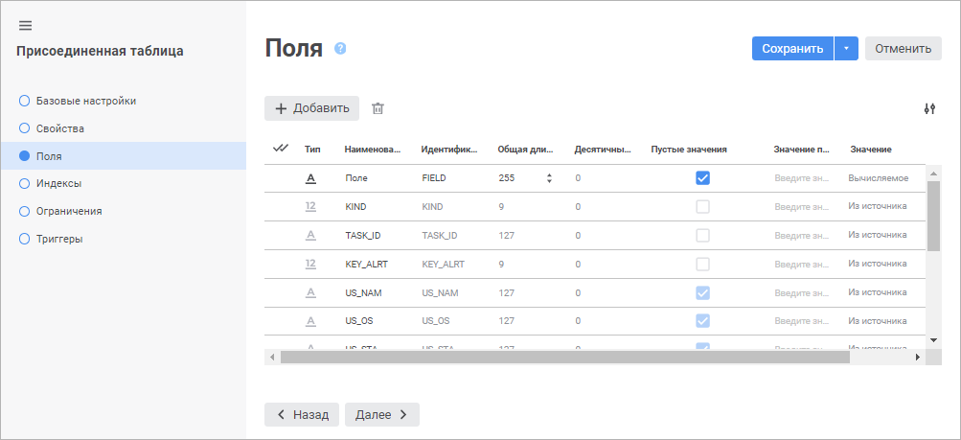Click the string type icon of FIELD row

pyautogui.click(x=310, y=178)
